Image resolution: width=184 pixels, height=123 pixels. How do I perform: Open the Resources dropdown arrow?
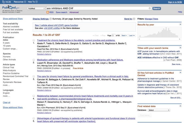(x=25, y=2)
